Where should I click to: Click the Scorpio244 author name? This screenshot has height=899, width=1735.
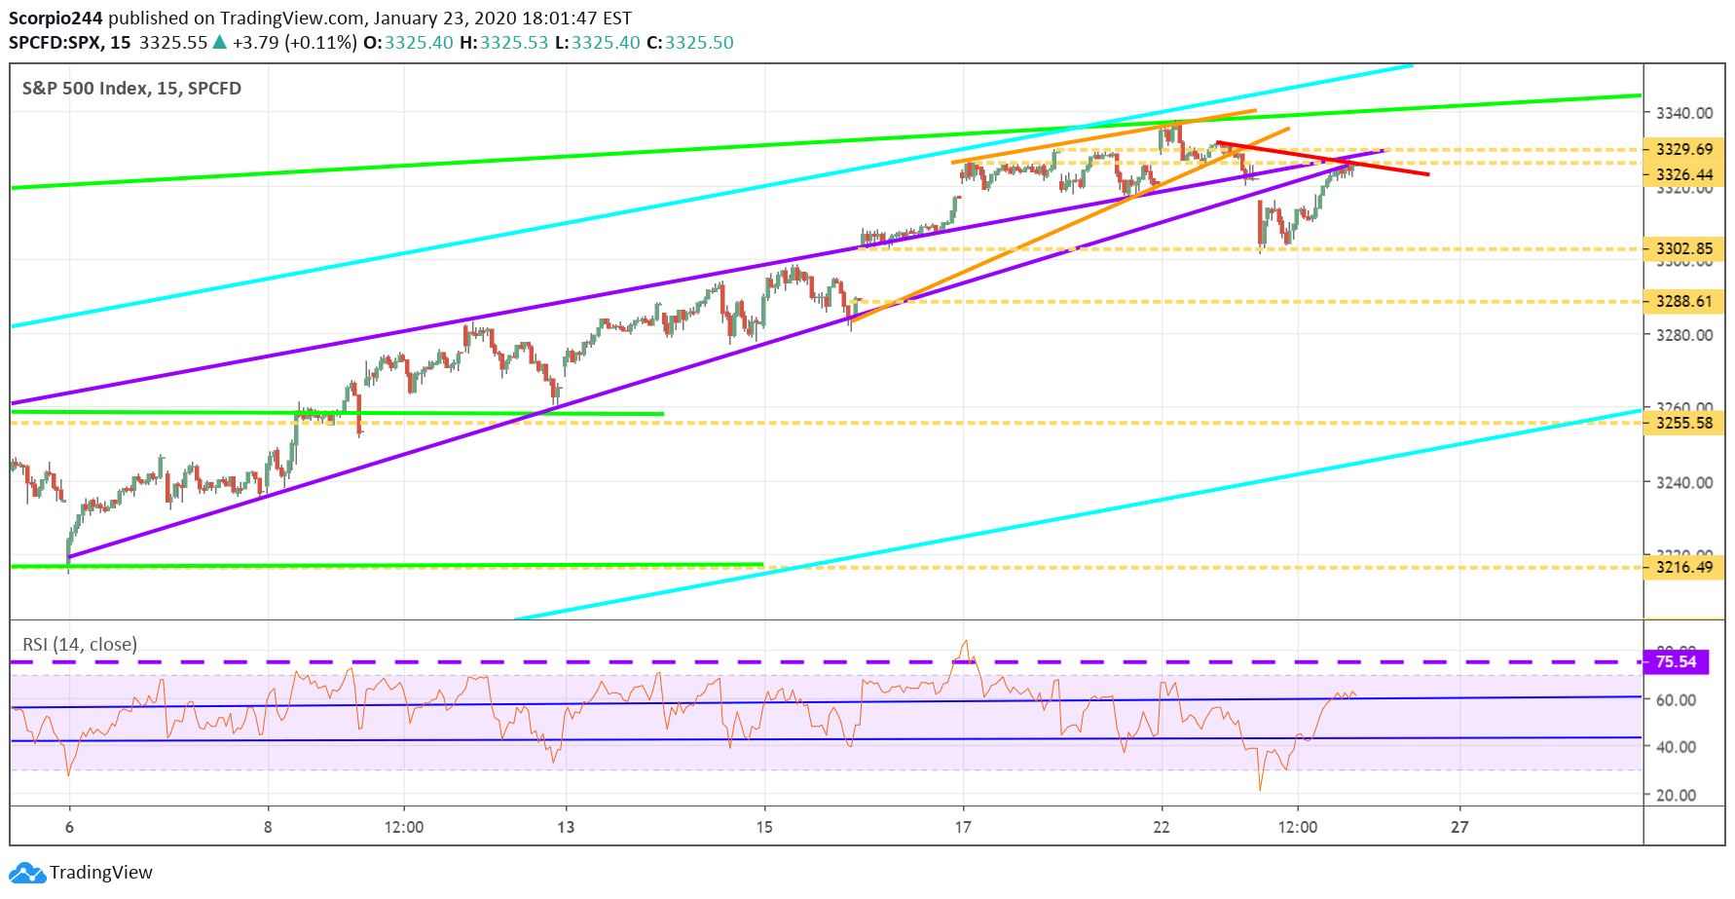click(55, 18)
